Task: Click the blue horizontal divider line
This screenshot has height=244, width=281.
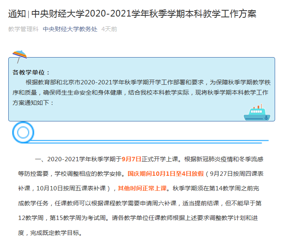Action: [149, 142]
